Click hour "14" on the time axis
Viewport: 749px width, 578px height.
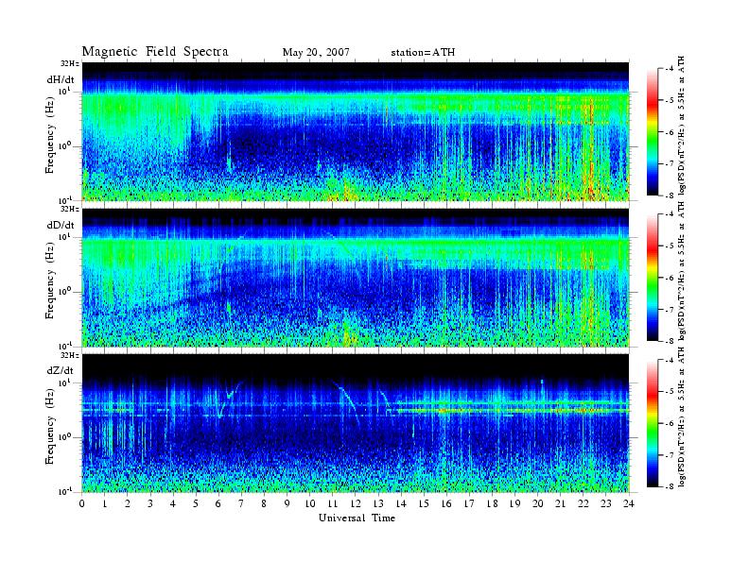(401, 503)
